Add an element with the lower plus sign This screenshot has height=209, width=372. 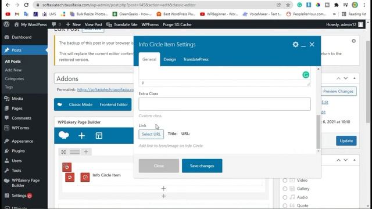click(x=163, y=196)
